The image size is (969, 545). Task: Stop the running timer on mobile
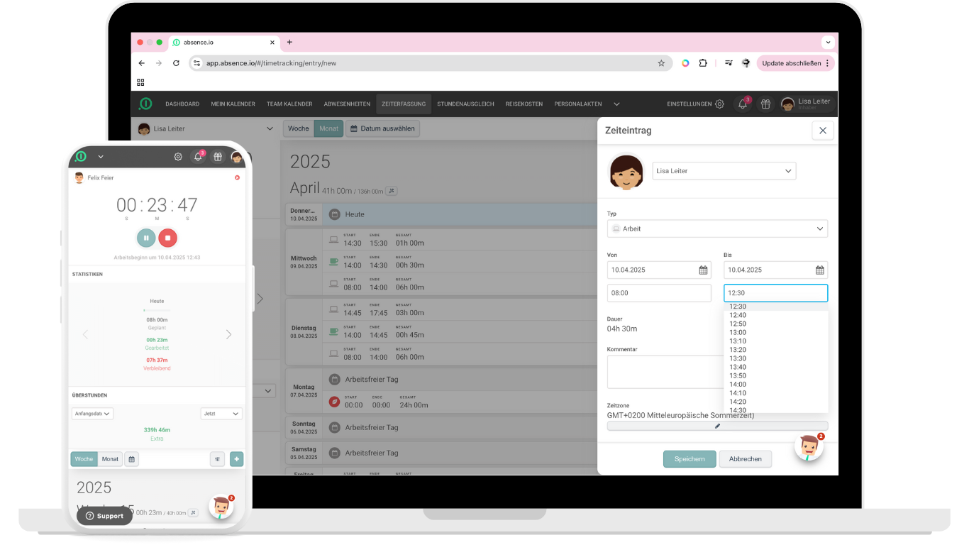(x=167, y=238)
